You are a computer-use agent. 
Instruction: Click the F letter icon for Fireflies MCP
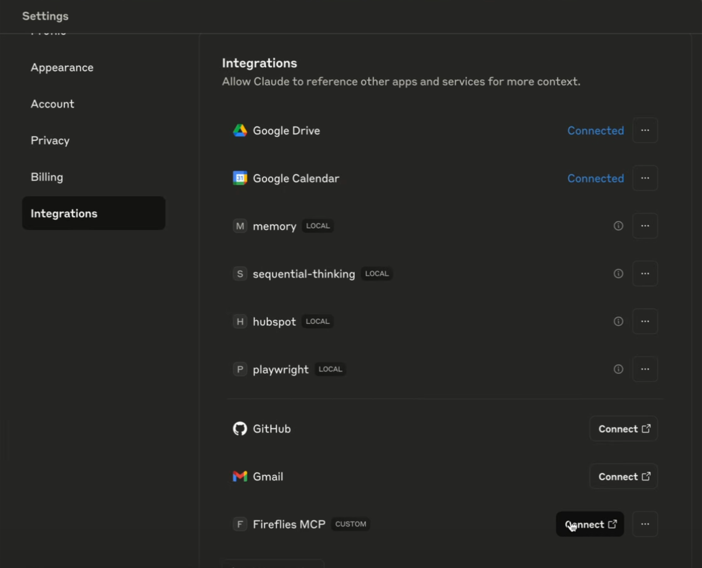click(x=240, y=524)
